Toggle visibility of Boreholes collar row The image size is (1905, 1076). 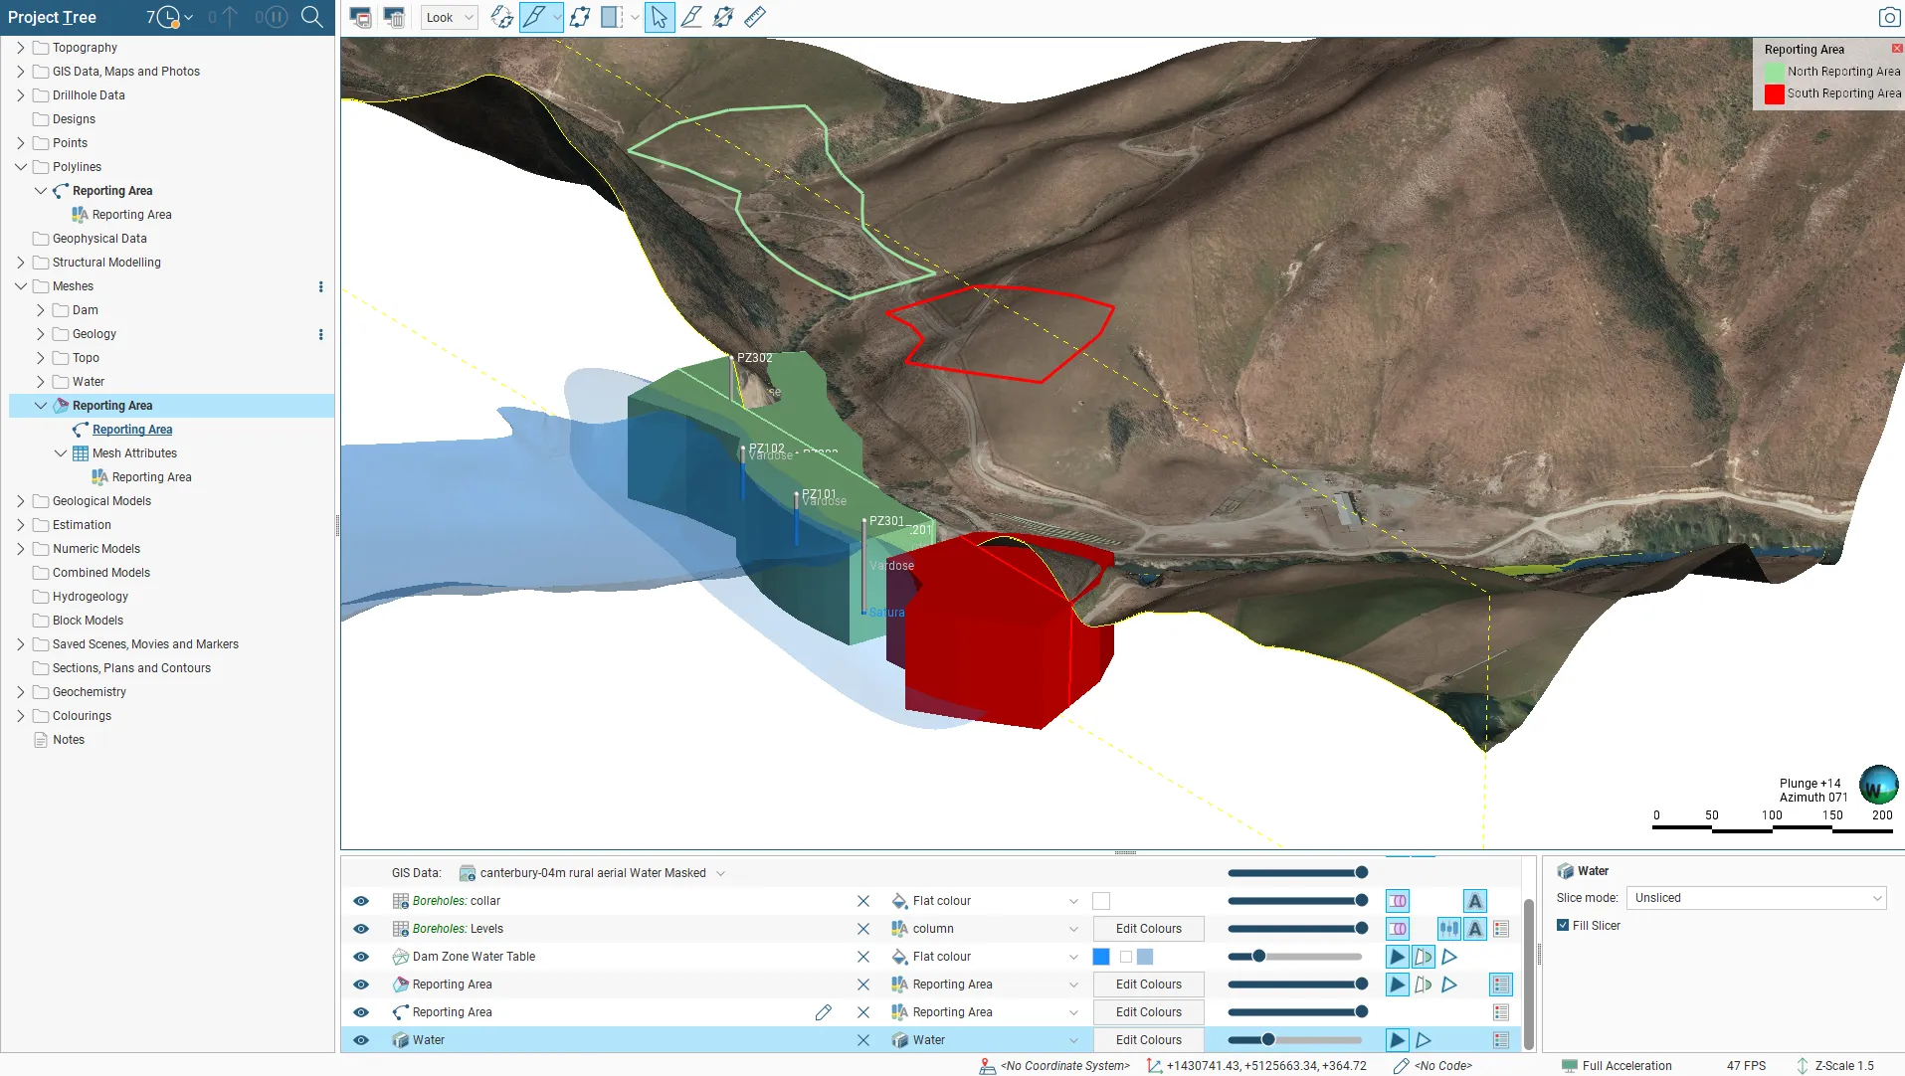[x=360, y=900]
